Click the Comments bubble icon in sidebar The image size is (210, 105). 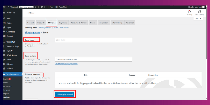(4, 32)
